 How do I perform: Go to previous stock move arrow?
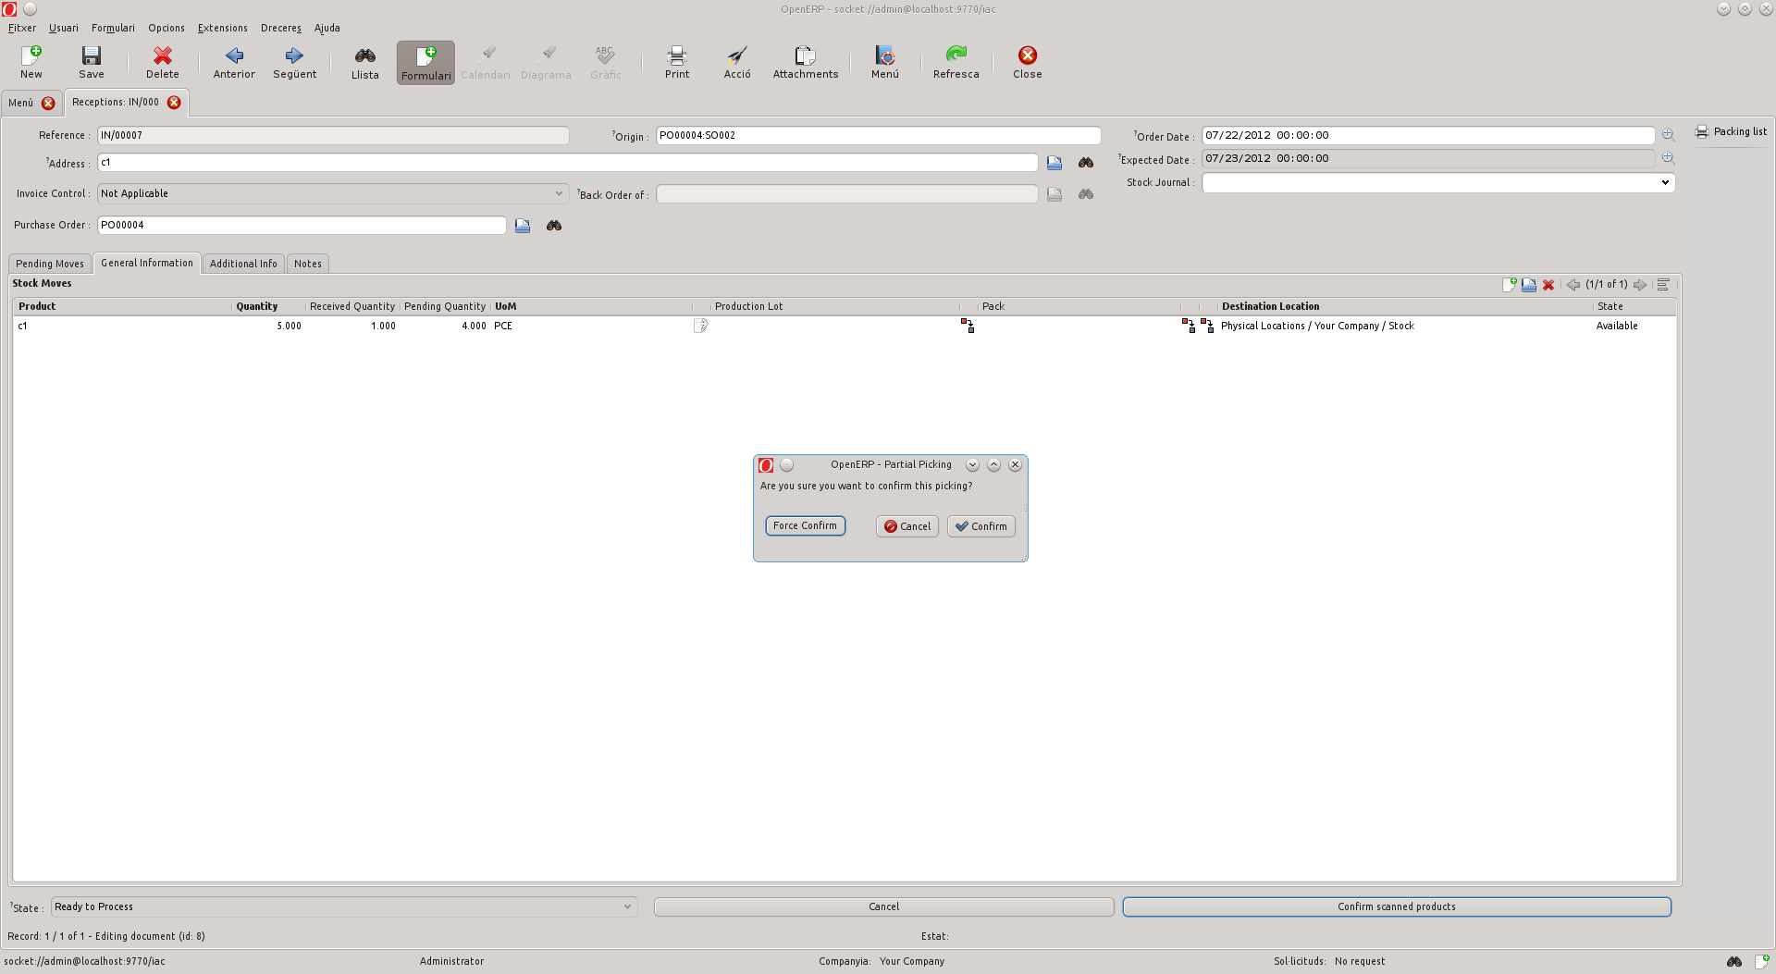coord(1572,285)
